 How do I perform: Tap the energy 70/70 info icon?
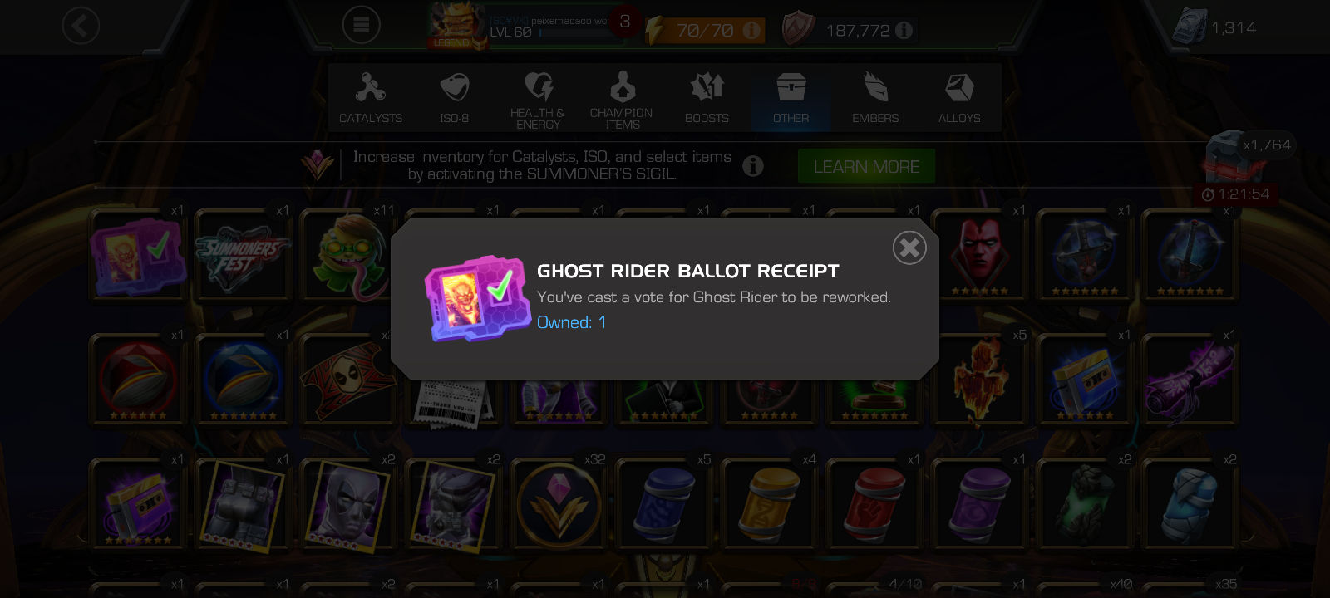[751, 31]
